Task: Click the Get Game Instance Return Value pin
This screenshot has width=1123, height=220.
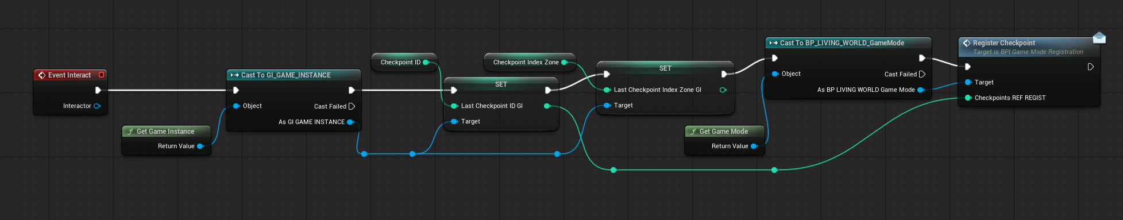Action: click(x=200, y=146)
